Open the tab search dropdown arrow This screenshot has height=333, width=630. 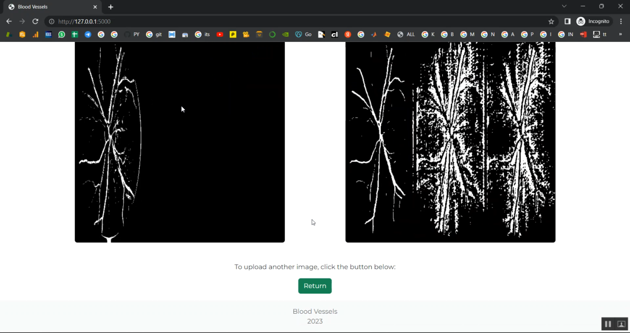564,6
